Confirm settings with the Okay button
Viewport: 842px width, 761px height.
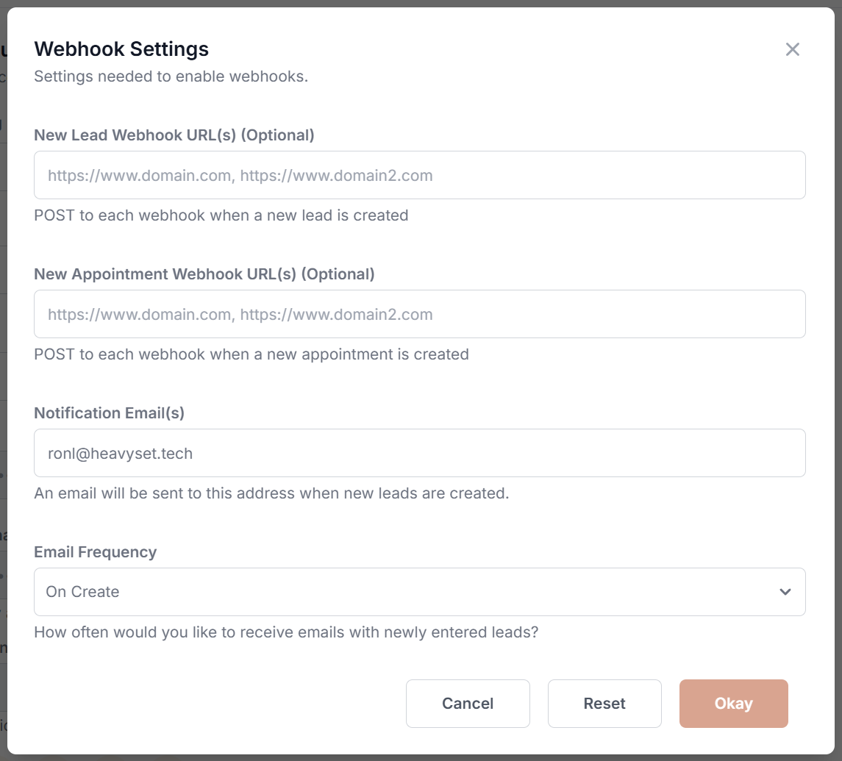tap(733, 704)
